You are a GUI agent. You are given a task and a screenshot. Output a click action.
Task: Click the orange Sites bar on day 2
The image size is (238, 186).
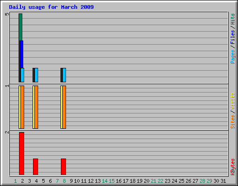click(x=22, y=107)
